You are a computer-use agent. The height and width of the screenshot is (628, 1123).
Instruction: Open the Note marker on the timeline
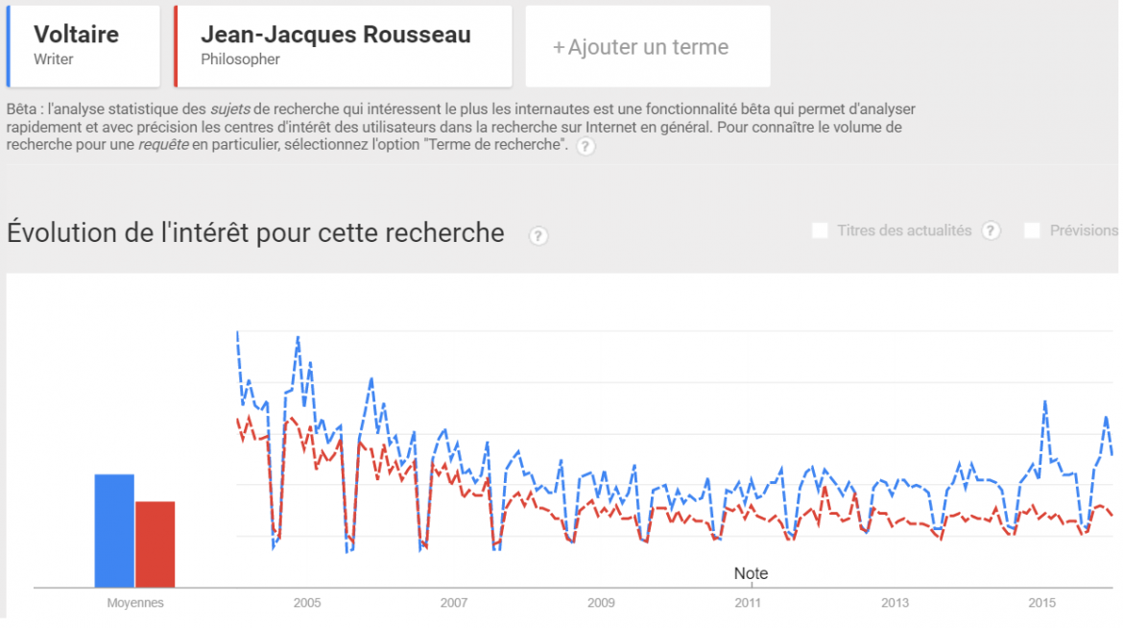751,574
